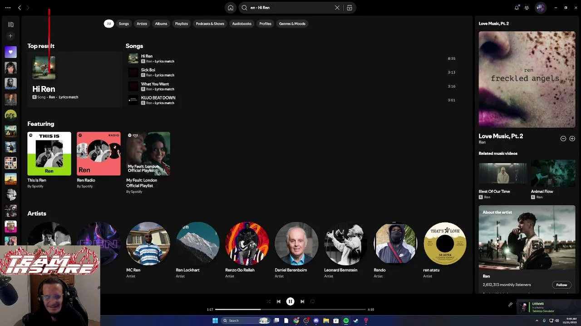The image size is (581, 326).
Task: Switch to Podcasts & Shows filter
Action: click(210, 24)
